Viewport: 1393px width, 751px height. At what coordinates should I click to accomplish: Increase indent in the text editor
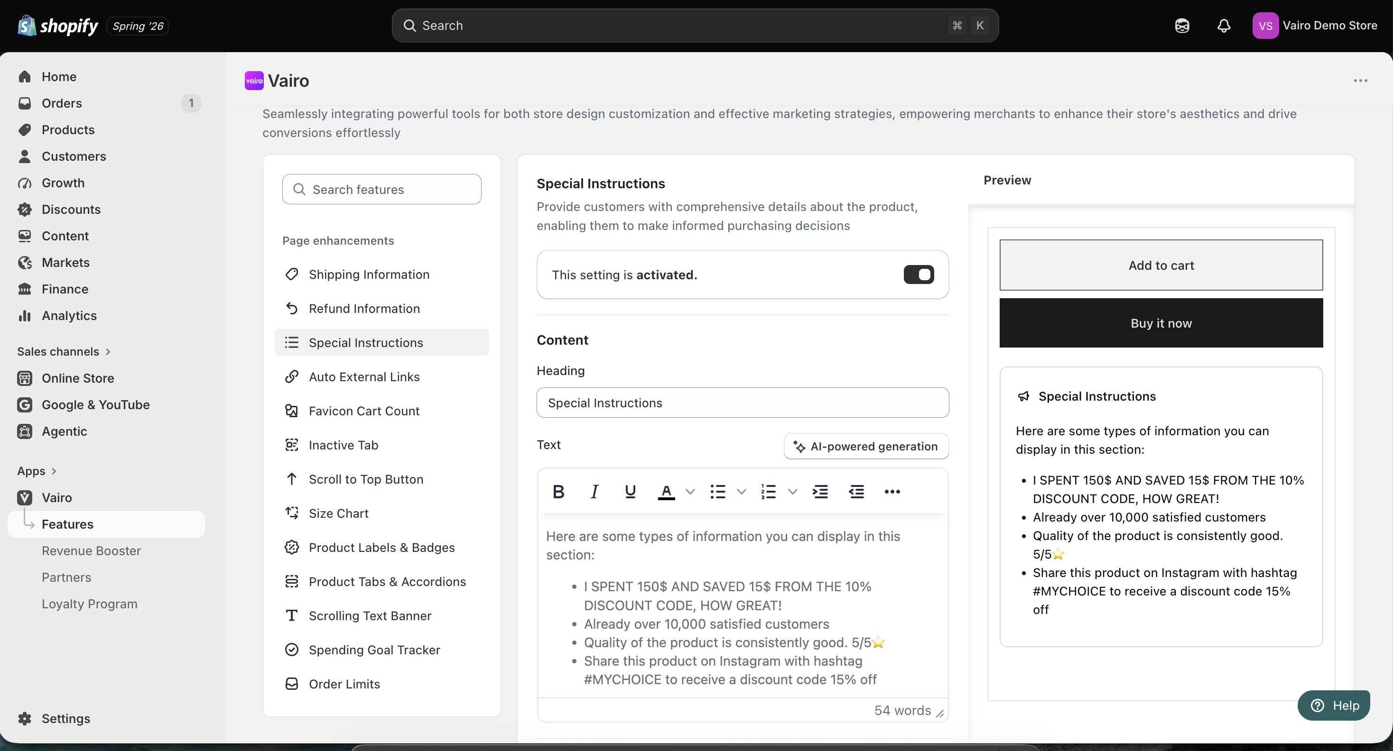(x=820, y=491)
